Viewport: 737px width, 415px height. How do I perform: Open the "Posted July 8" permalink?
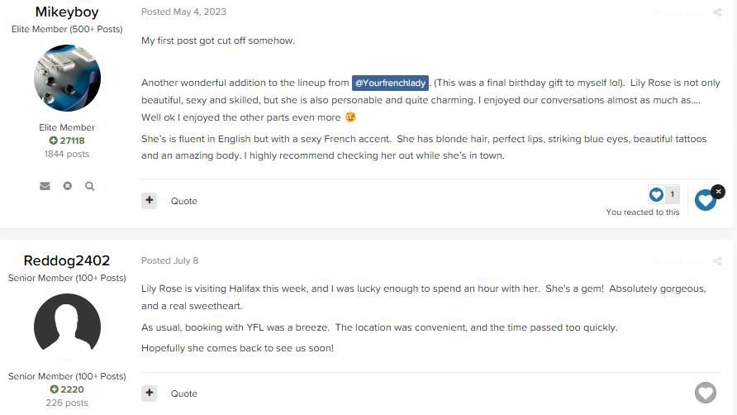[169, 261]
